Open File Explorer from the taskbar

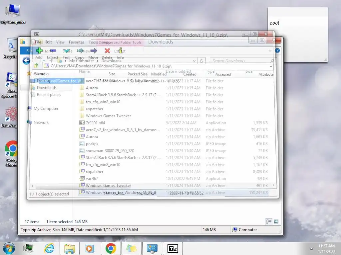pyautogui.click(x=69, y=248)
